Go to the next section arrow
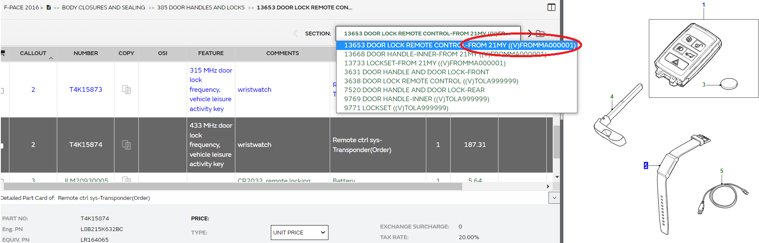Image resolution: width=759 pixels, height=243 pixels. pyautogui.click(x=530, y=33)
